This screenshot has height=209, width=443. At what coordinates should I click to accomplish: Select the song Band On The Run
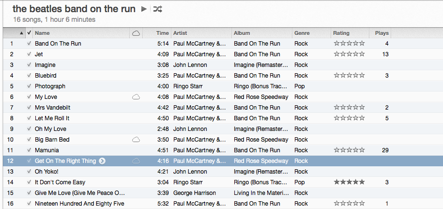[58, 44]
